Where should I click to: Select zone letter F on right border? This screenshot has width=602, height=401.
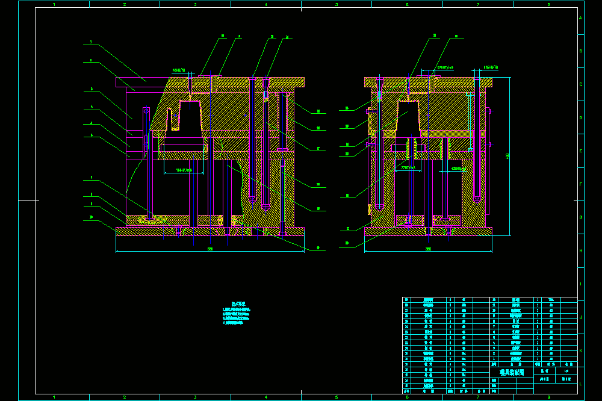pyautogui.click(x=580, y=184)
